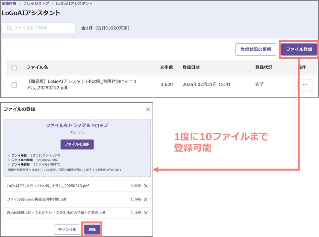Close the ファイルの登録 dialog with X
Image resolution: width=319 pixels, height=237 pixels.
point(148,109)
